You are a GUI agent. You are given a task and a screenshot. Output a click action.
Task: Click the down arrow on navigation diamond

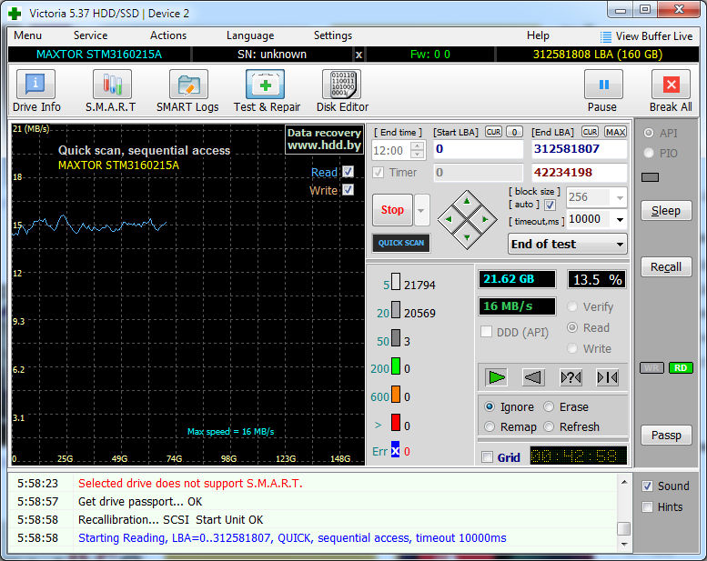tap(467, 237)
